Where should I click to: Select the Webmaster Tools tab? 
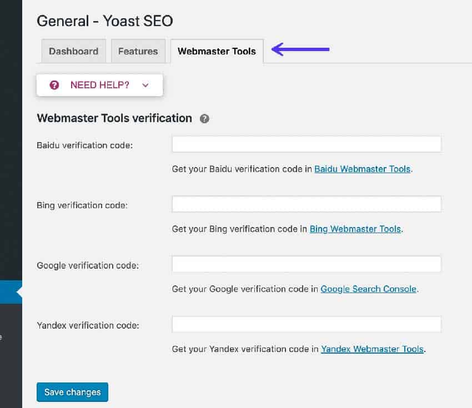click(x=217, y=51)
